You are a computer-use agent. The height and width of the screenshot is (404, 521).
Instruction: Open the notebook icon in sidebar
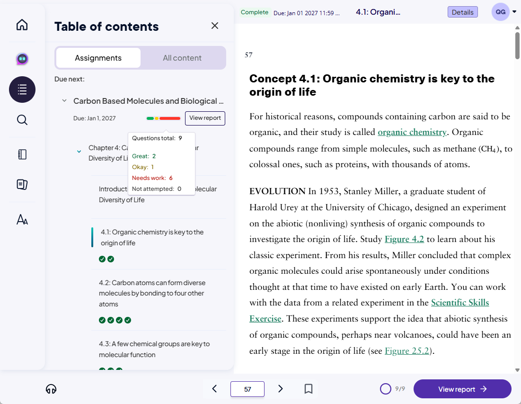[22, 154]
